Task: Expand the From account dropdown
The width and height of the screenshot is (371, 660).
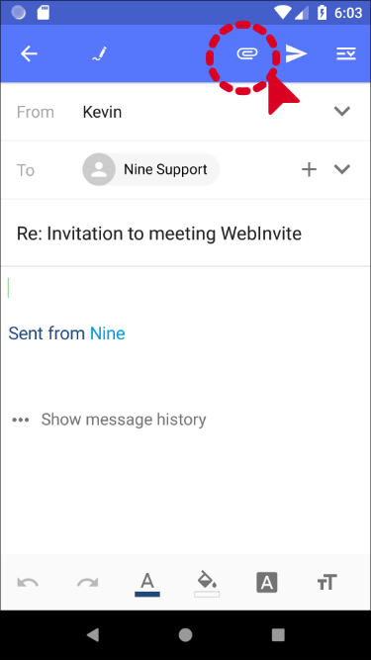Action: point(342,112)
